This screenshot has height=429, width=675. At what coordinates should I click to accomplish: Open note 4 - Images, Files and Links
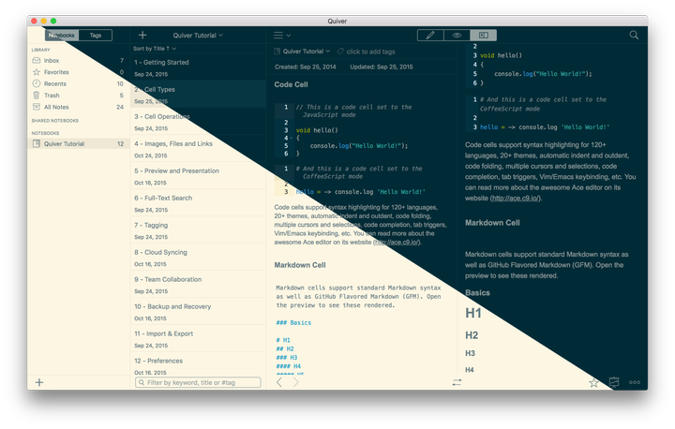198,148
